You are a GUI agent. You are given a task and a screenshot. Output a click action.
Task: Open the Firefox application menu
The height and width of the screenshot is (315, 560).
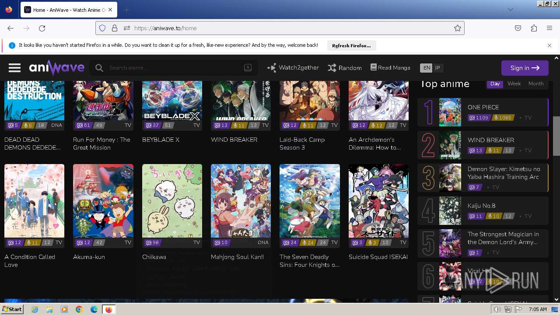pyautogui.click(x=549, y=28)
